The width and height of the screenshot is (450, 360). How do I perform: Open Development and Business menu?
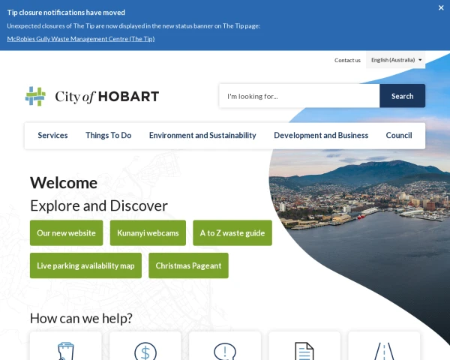click(321, 136)
